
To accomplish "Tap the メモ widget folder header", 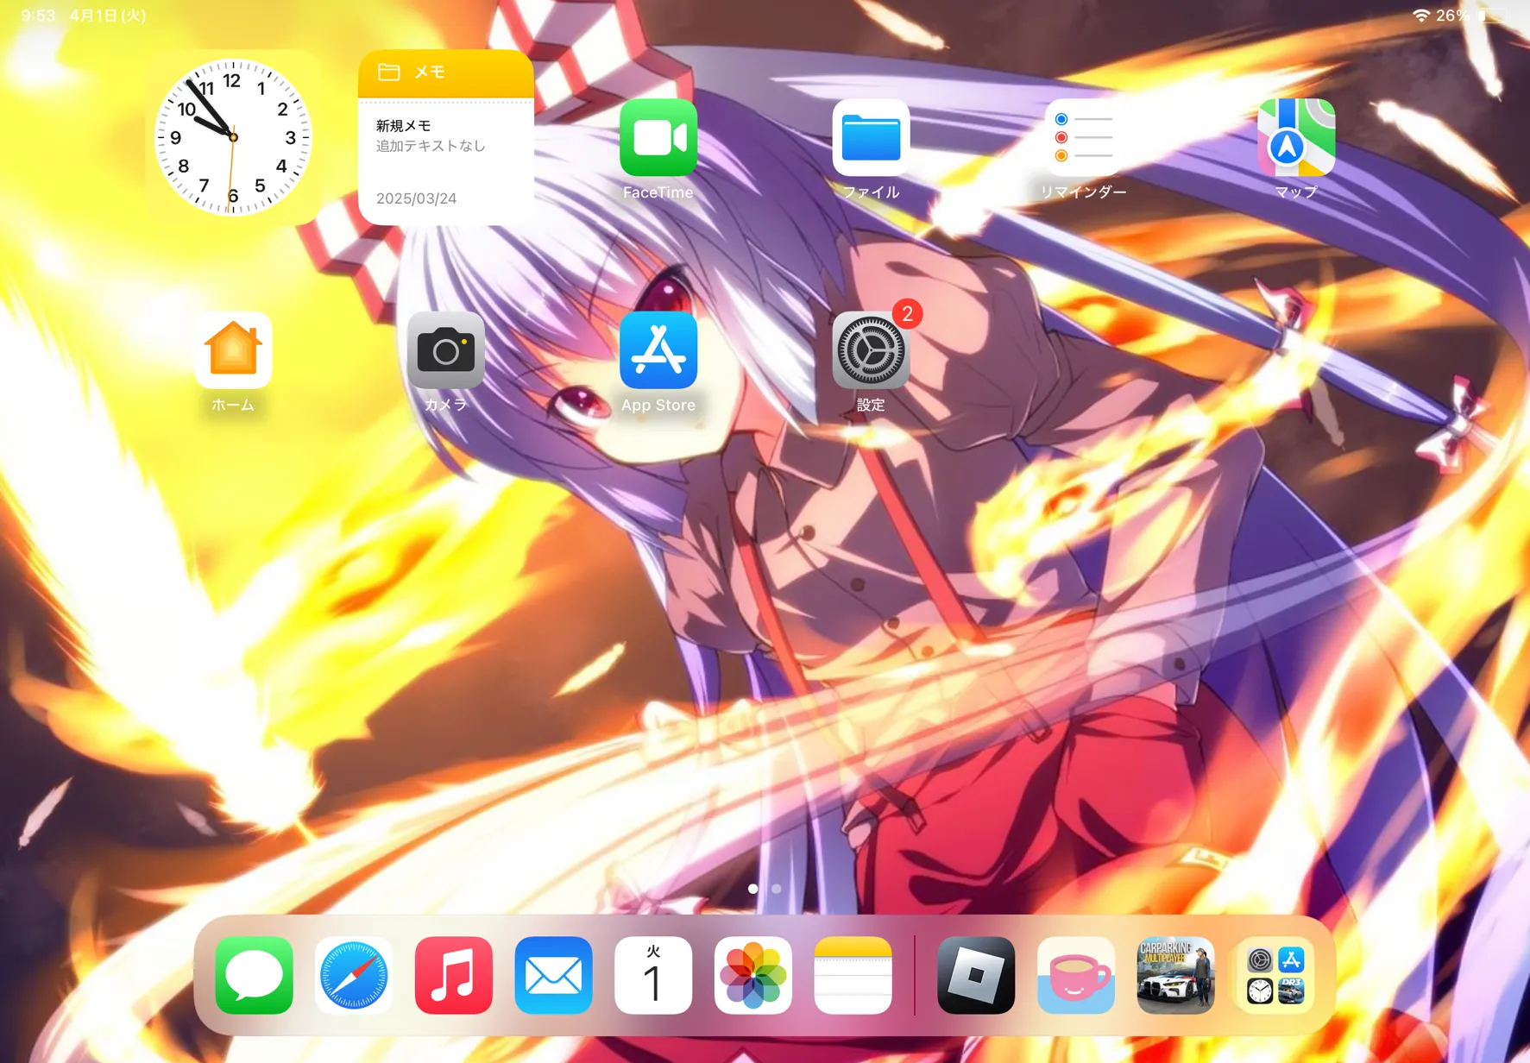I will [x=446, y=72].
